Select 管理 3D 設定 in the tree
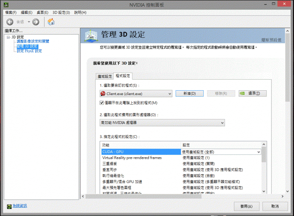 (x=27, y=46)
